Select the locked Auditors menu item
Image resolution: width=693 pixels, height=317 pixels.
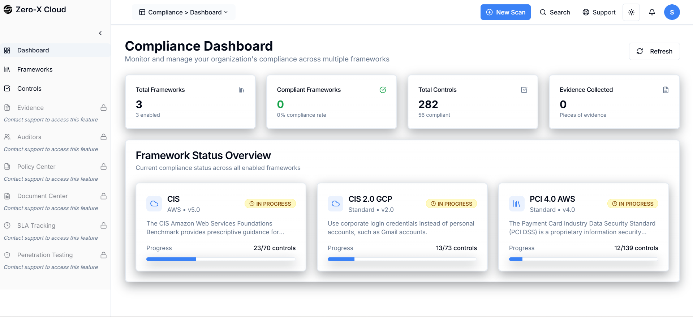tap(55, 137)
